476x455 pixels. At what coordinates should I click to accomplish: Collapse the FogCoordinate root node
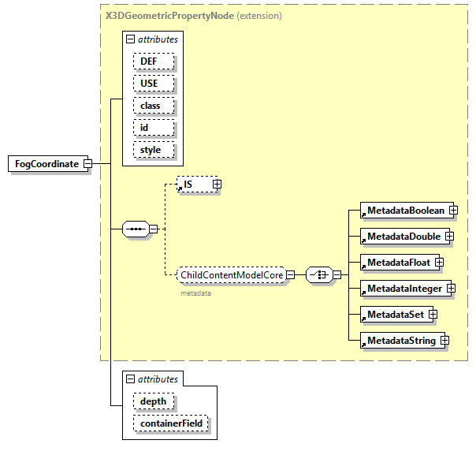[x=88, y=164]
